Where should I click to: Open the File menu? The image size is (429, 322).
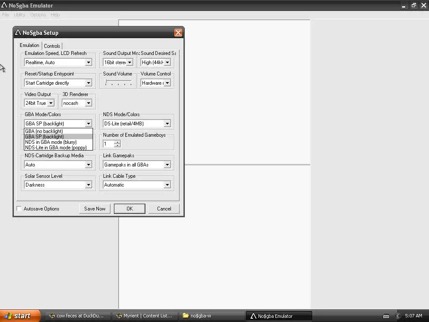[x=5, y=15]
